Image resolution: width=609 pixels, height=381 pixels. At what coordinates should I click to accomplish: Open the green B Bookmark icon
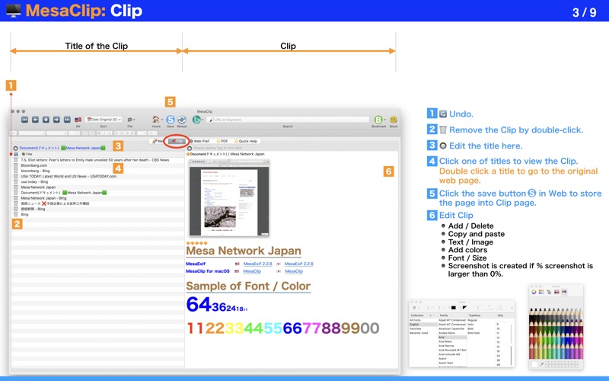click(378, 120)
